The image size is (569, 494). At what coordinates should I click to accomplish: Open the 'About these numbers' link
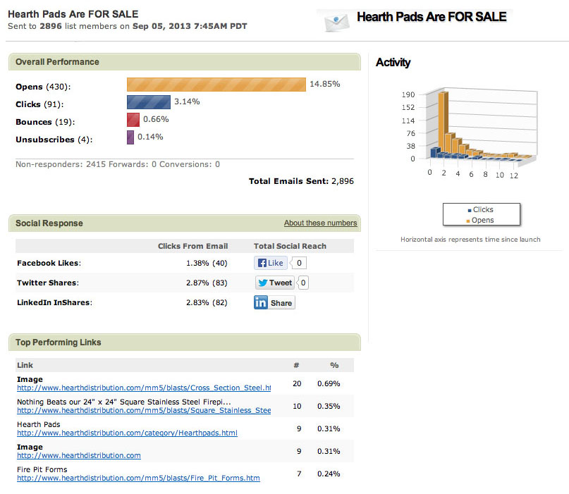(x=320, y=223)
